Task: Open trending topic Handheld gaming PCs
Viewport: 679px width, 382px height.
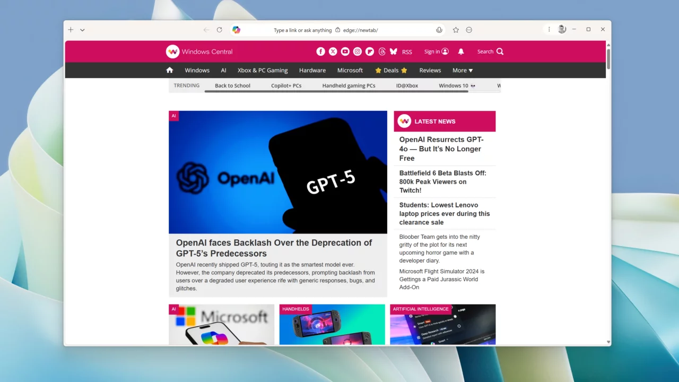Action: point(349,85)
